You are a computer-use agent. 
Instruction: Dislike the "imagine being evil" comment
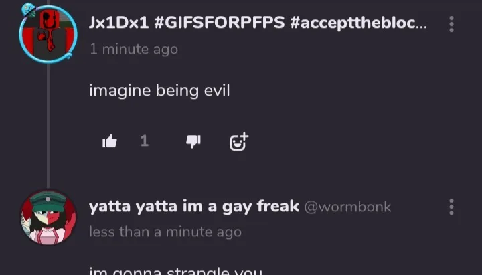coord(193,141)
